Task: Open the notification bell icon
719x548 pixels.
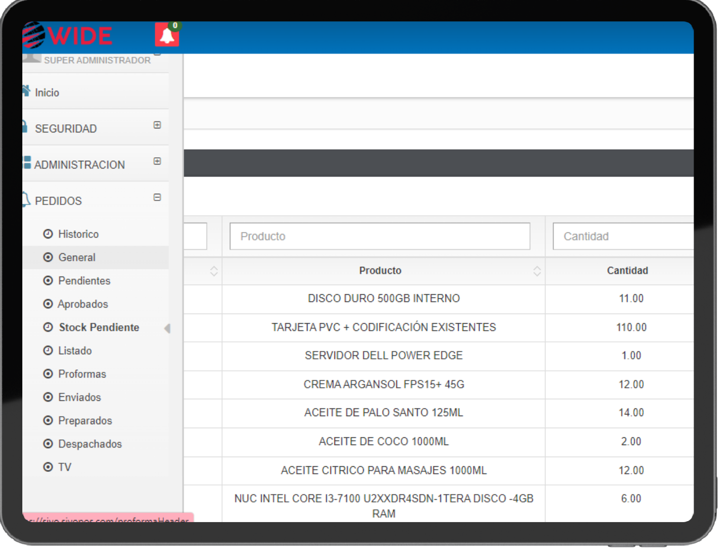Action: coord(167,35)
